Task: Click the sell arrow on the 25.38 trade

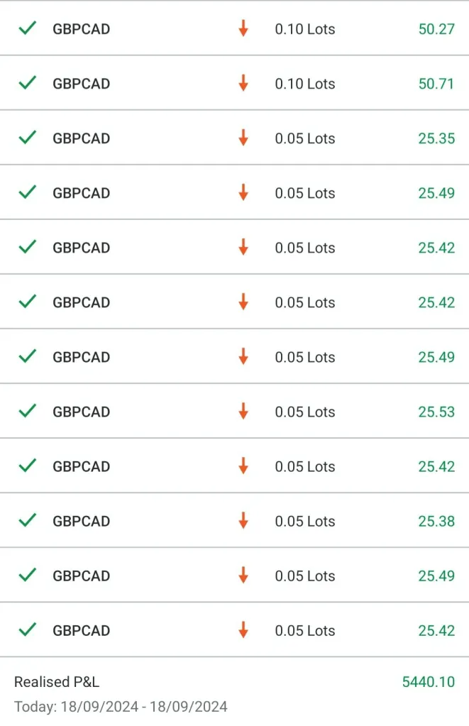Action: pyautogui.click(x=243, y=520)
